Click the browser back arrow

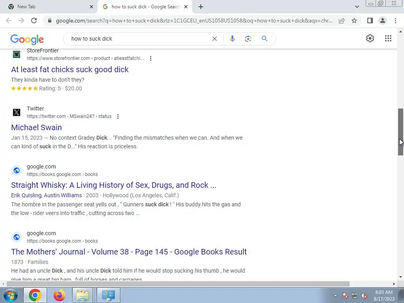(x=9, y=21)
